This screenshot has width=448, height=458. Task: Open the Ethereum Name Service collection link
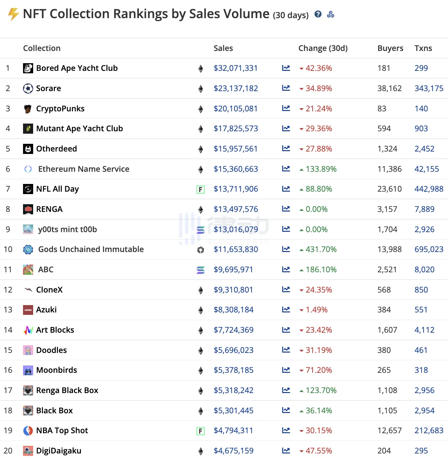click(x=84, y=169)
